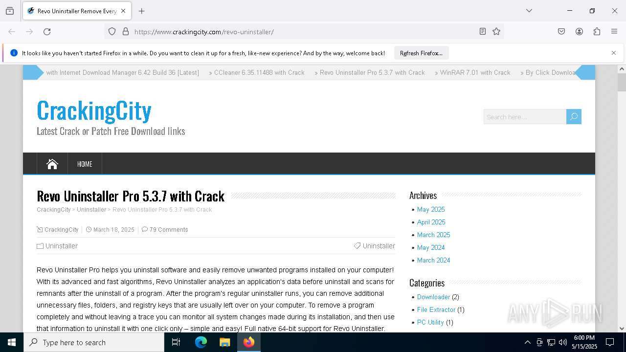The image size is (626, 352).
Task: Open March 18, 2025 post date link
Action: tap(114, 230)
